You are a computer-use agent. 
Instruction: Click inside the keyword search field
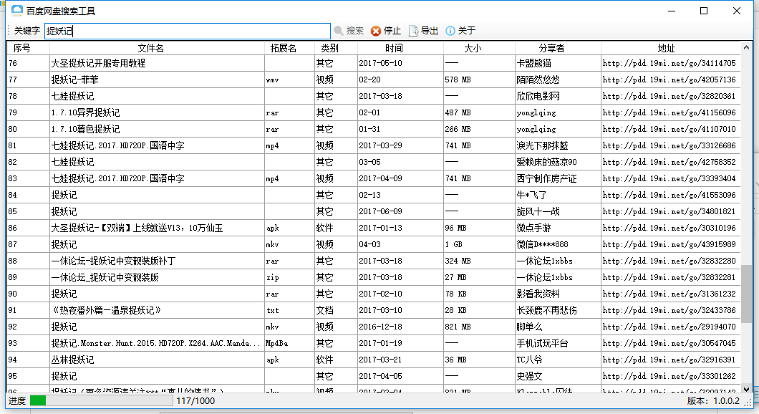tap(186, 31)
